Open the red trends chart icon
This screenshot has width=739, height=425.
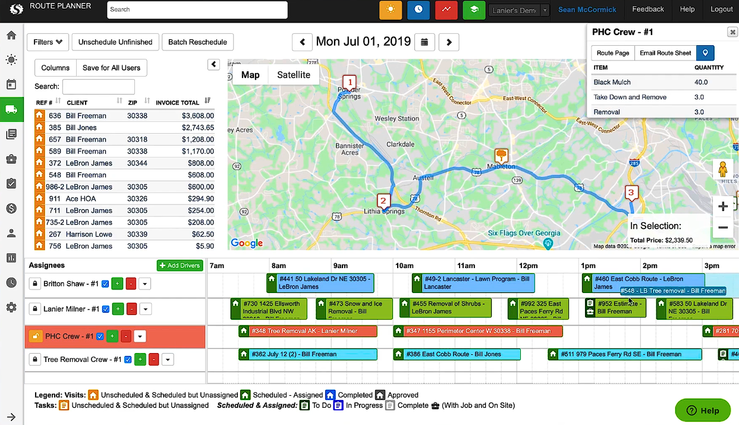(x=446, y=10)
